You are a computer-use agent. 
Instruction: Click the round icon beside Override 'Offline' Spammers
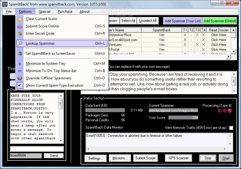20,78
